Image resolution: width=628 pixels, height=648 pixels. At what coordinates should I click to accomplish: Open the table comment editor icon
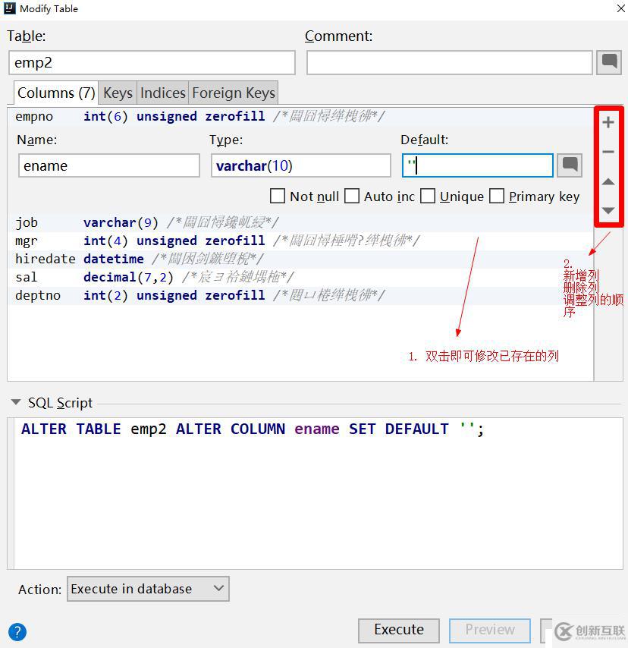pyautogui.click(x=609, y=62)
